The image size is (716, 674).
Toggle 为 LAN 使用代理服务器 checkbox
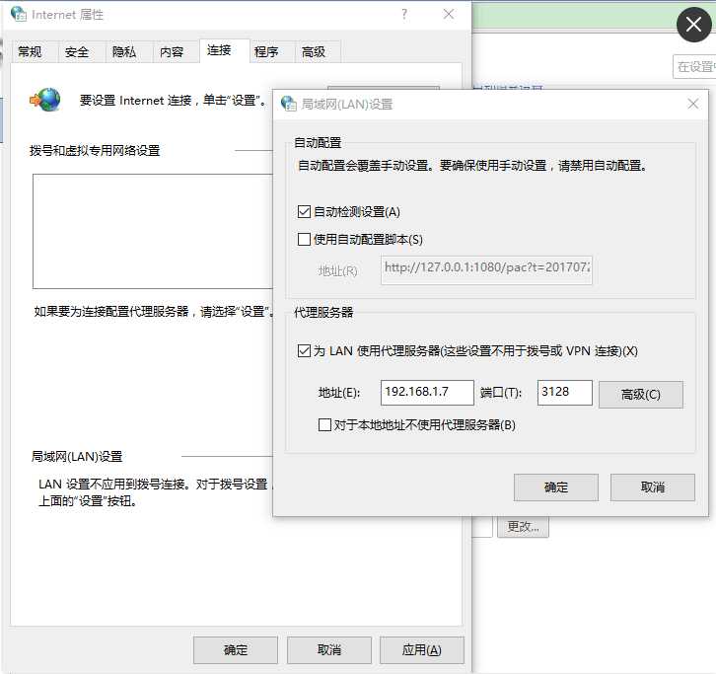[x=304, y=351]
